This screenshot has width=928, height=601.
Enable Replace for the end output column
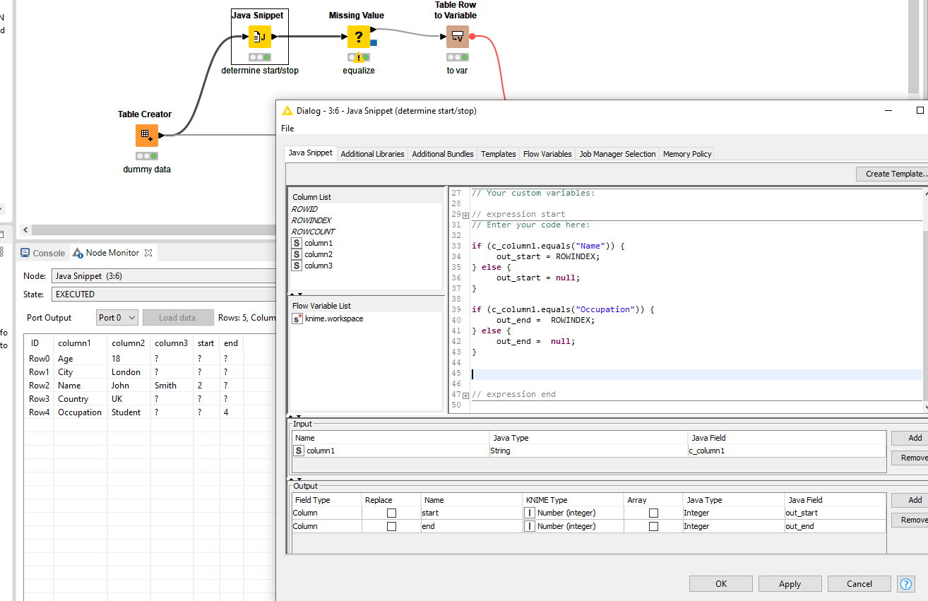pyautogui.click(x=392, y=526)
